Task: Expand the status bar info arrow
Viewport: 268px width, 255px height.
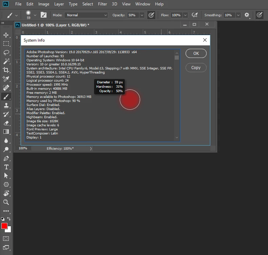Action: point(91,149)
